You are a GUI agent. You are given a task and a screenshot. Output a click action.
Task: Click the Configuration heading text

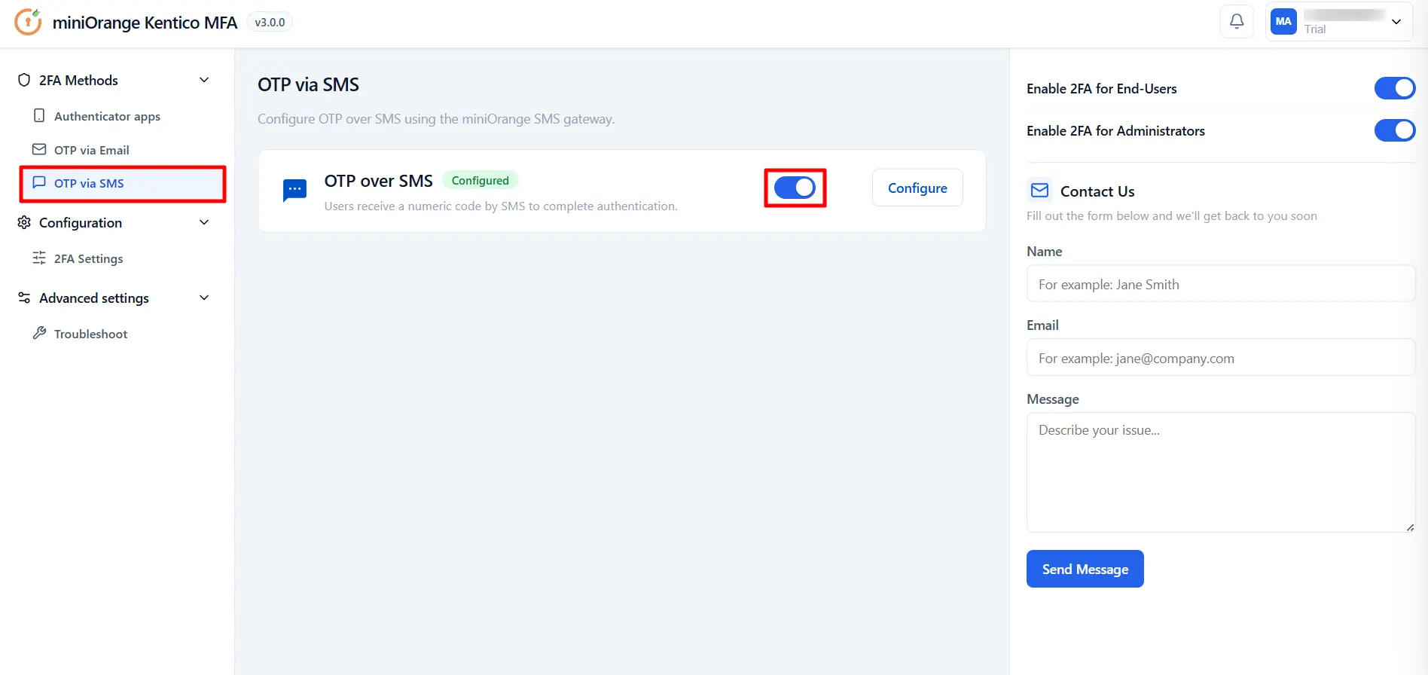click(x=81, y=222)
